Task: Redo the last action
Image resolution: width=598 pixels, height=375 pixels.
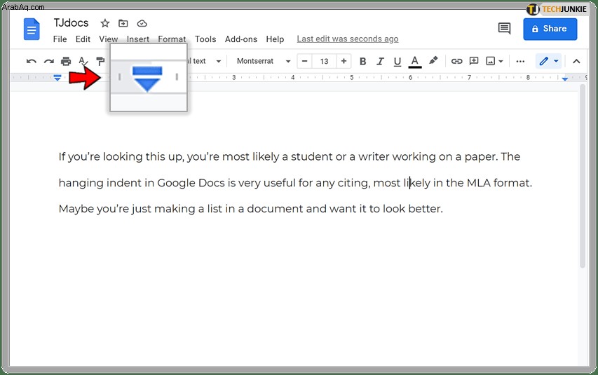Action: [x=48, y=61]
